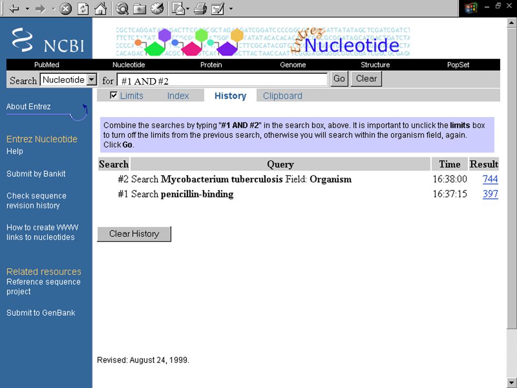Select the History tab

230,96
